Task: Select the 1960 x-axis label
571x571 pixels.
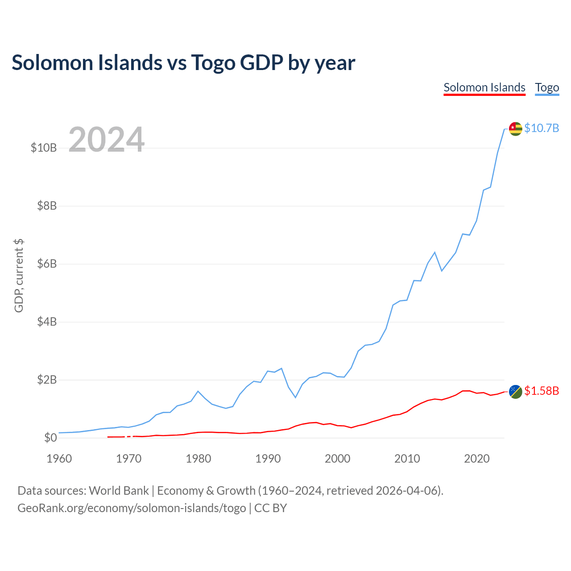Action: point(59,459)
